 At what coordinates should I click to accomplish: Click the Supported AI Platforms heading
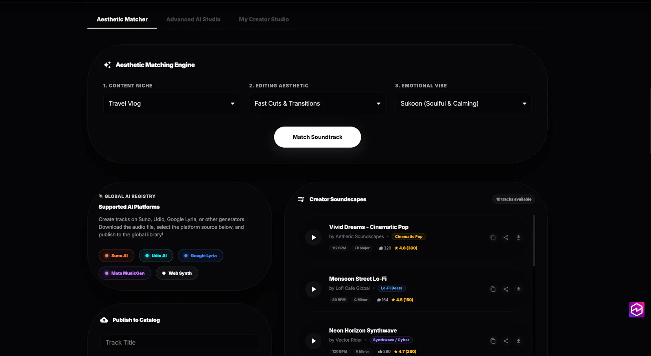(129, 207)
